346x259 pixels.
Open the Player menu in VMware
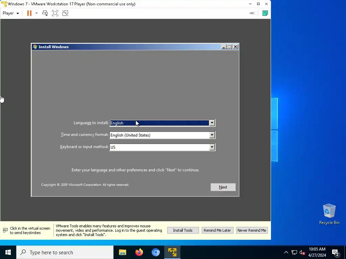(10, 13)
